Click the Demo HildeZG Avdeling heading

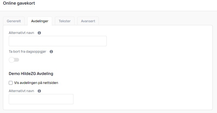[x=31, y=74]
